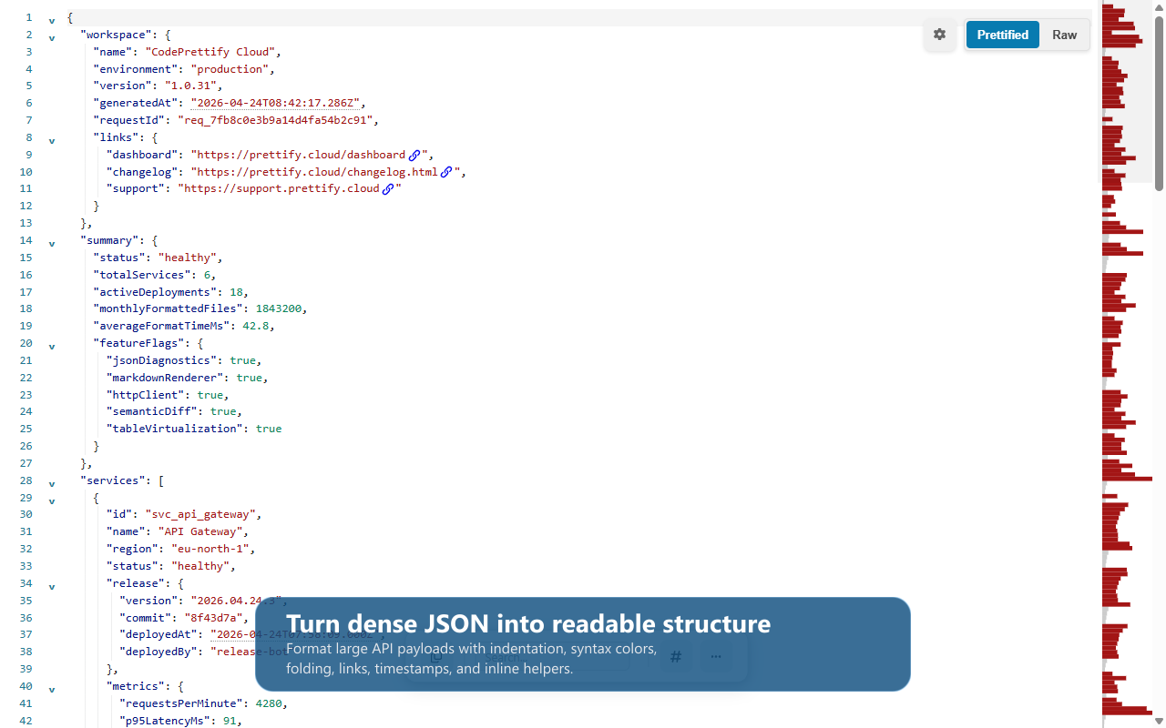The height and width of the screenshot is (728, 1166).
Task: Click the "tableVirtualization" key
Action: [174, 429]
